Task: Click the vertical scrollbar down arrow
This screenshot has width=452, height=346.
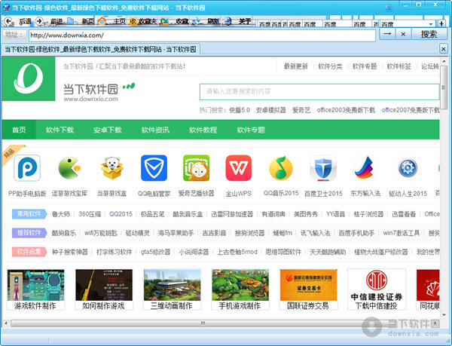Action: 444,315
